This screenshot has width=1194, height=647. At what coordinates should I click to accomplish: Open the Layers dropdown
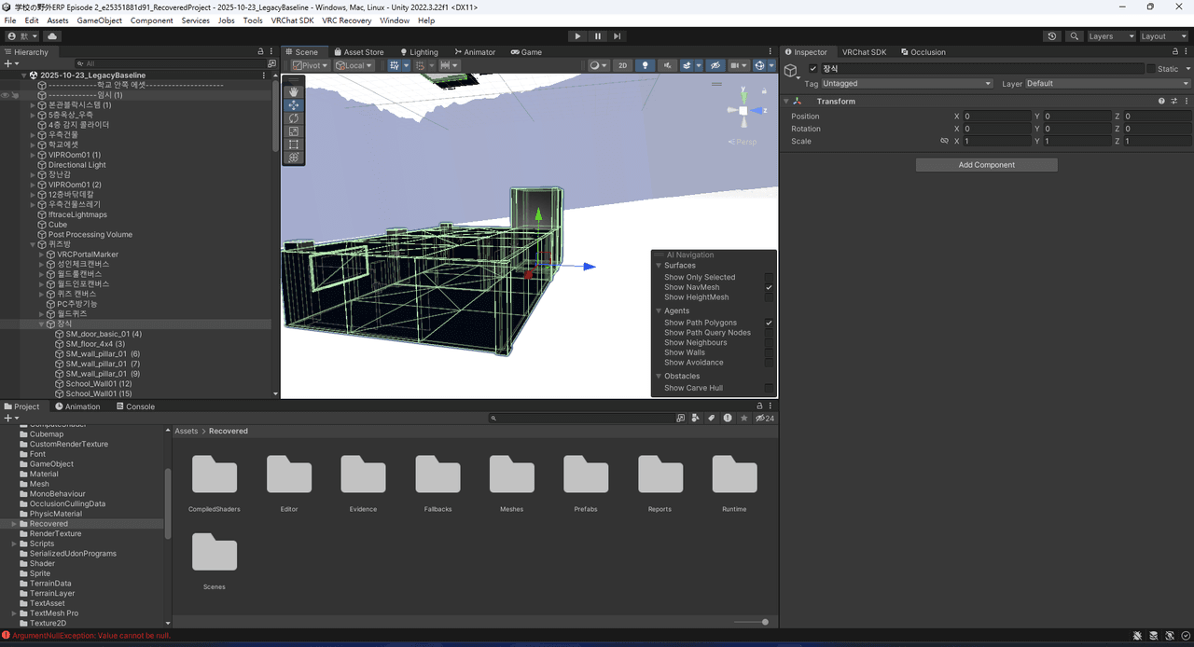[1111, 36]
